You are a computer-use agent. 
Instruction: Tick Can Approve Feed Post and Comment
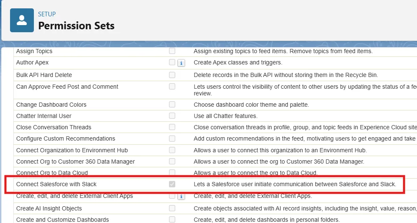tap(172, 87)
